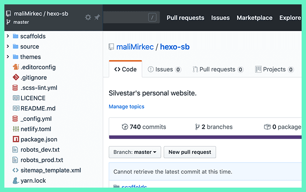Screen dimensions: 306x192
Task: Click the GitHub search input field
Action: tap(131, 18)
